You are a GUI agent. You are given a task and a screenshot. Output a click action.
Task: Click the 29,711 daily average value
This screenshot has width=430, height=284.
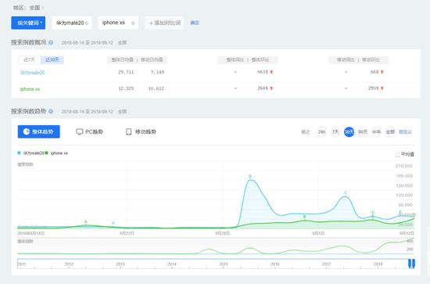(126, 72)
